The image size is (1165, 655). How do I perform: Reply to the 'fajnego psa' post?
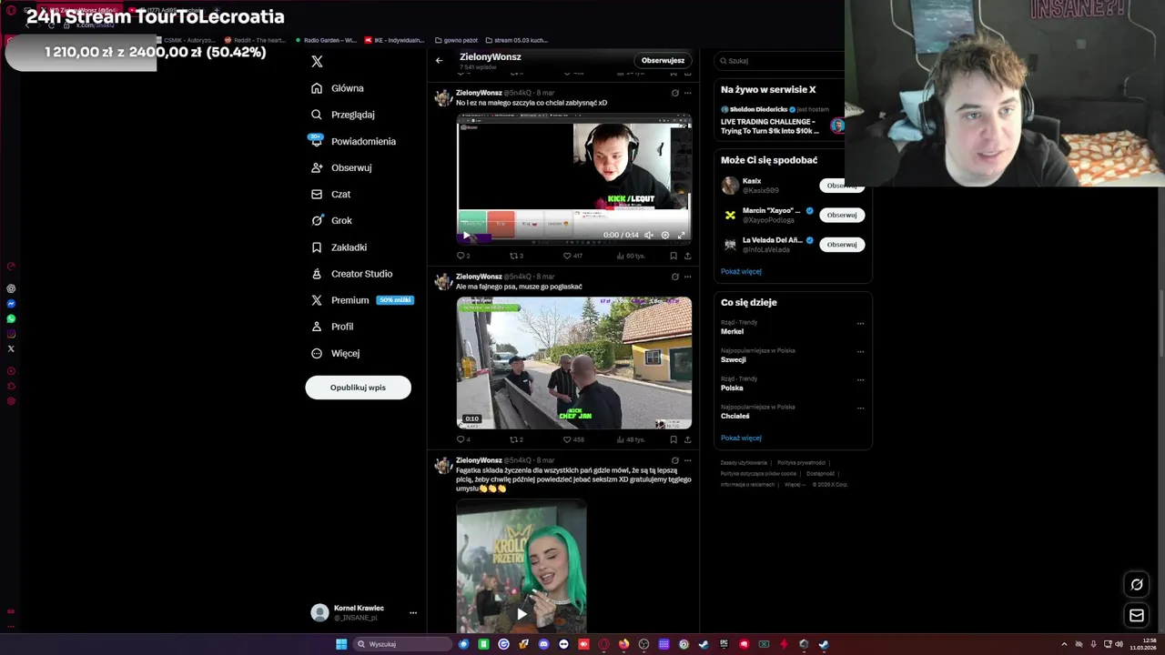click(x=463, y=439)
